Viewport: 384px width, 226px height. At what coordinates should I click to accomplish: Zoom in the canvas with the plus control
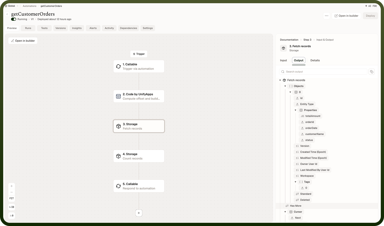pos(11,186)
